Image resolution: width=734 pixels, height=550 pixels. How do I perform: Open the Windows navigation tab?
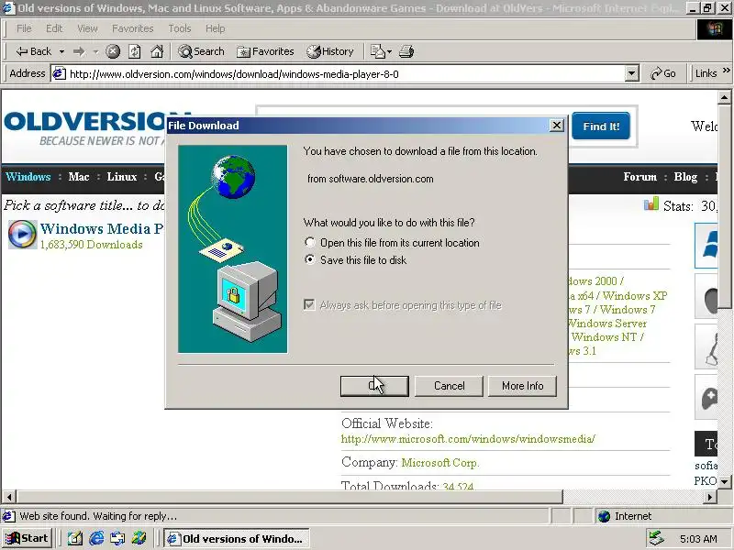coord(28,177)
